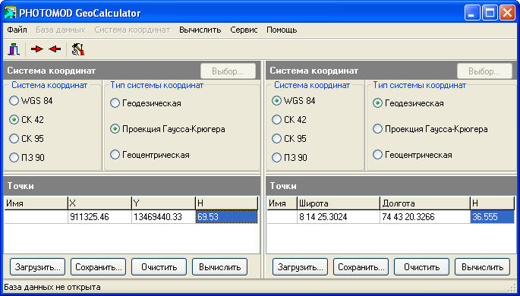Click the X column header

[x=99, y=203]
